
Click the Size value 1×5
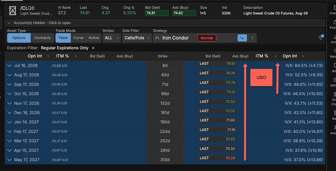click(x=203, y=13)
